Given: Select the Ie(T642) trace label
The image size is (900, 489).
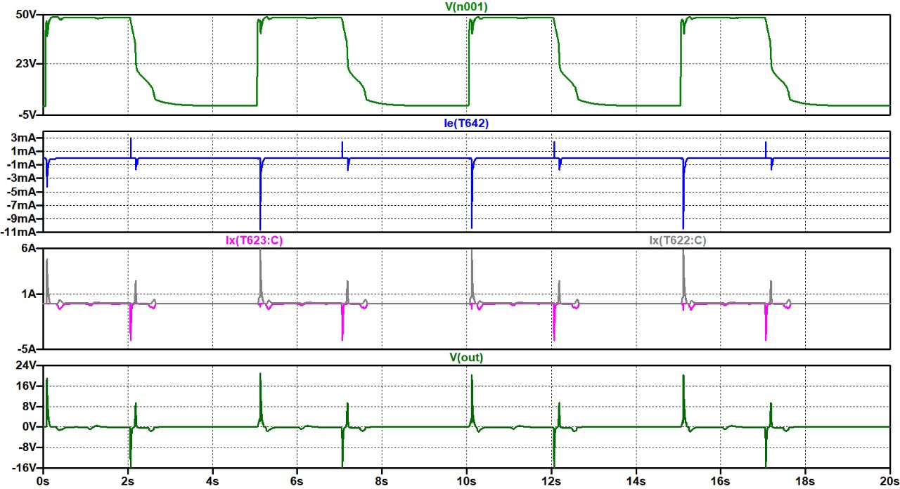Looking at the screenshot, I should click(467, 123).
